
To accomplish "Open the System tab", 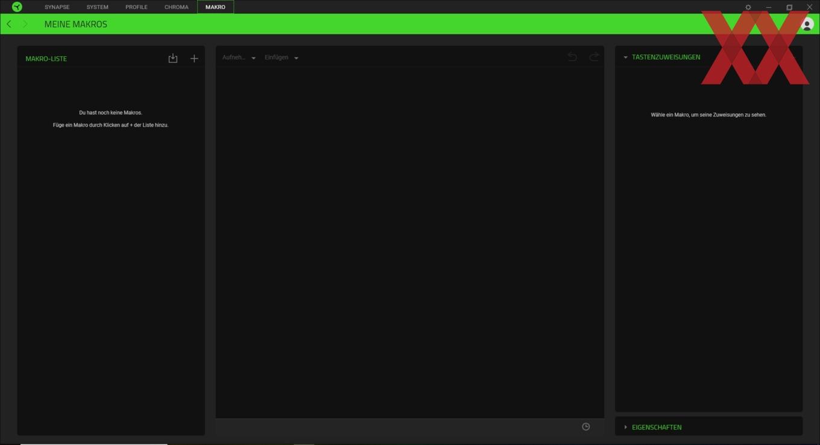I will click(x=97, y=7).
